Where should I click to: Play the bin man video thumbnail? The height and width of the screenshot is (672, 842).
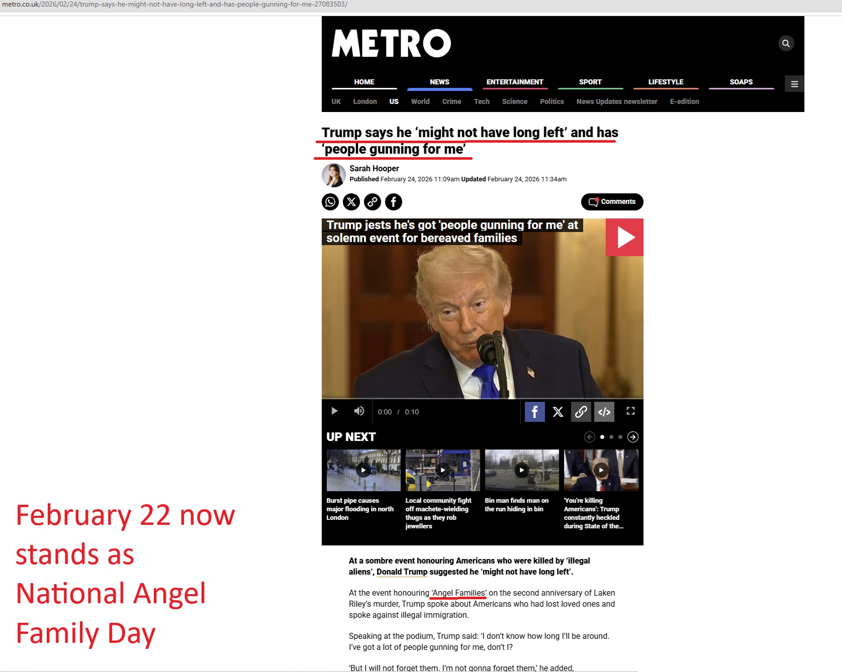(522, 470)
